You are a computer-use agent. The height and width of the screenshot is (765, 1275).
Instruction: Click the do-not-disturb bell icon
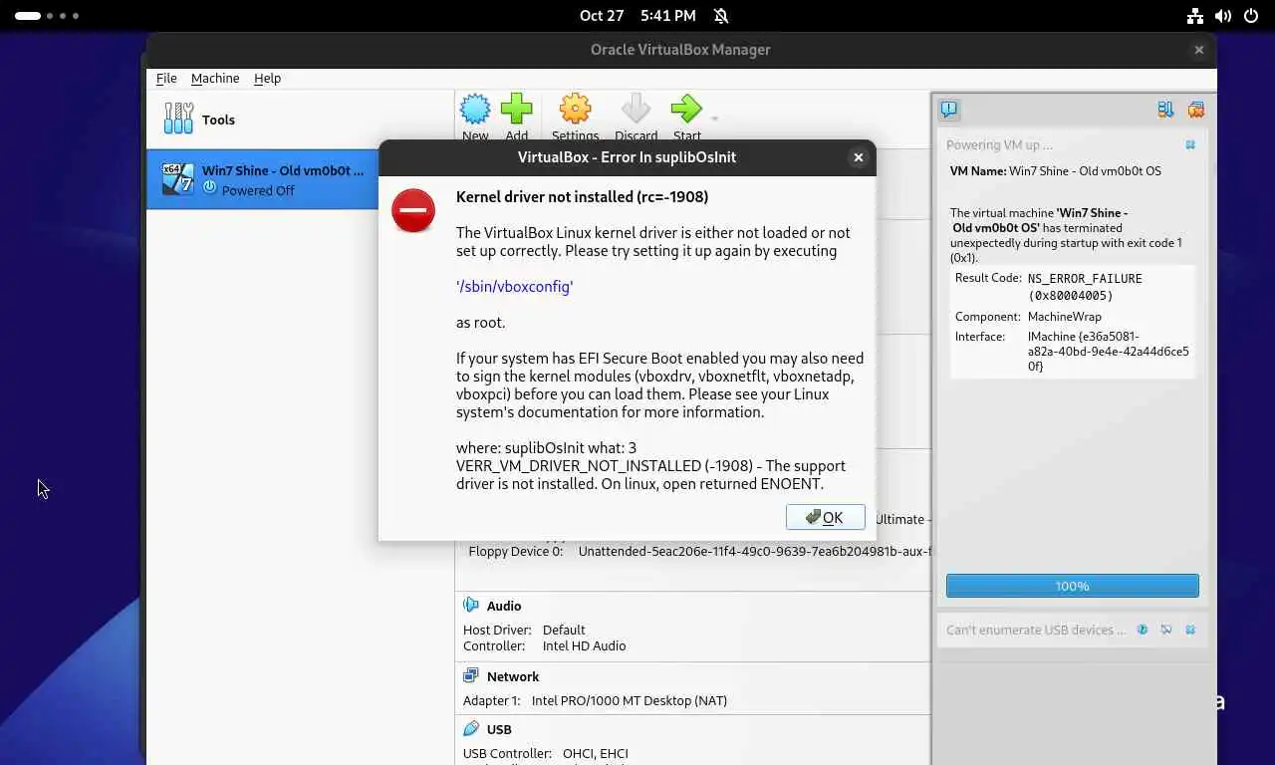click(721, 16)
